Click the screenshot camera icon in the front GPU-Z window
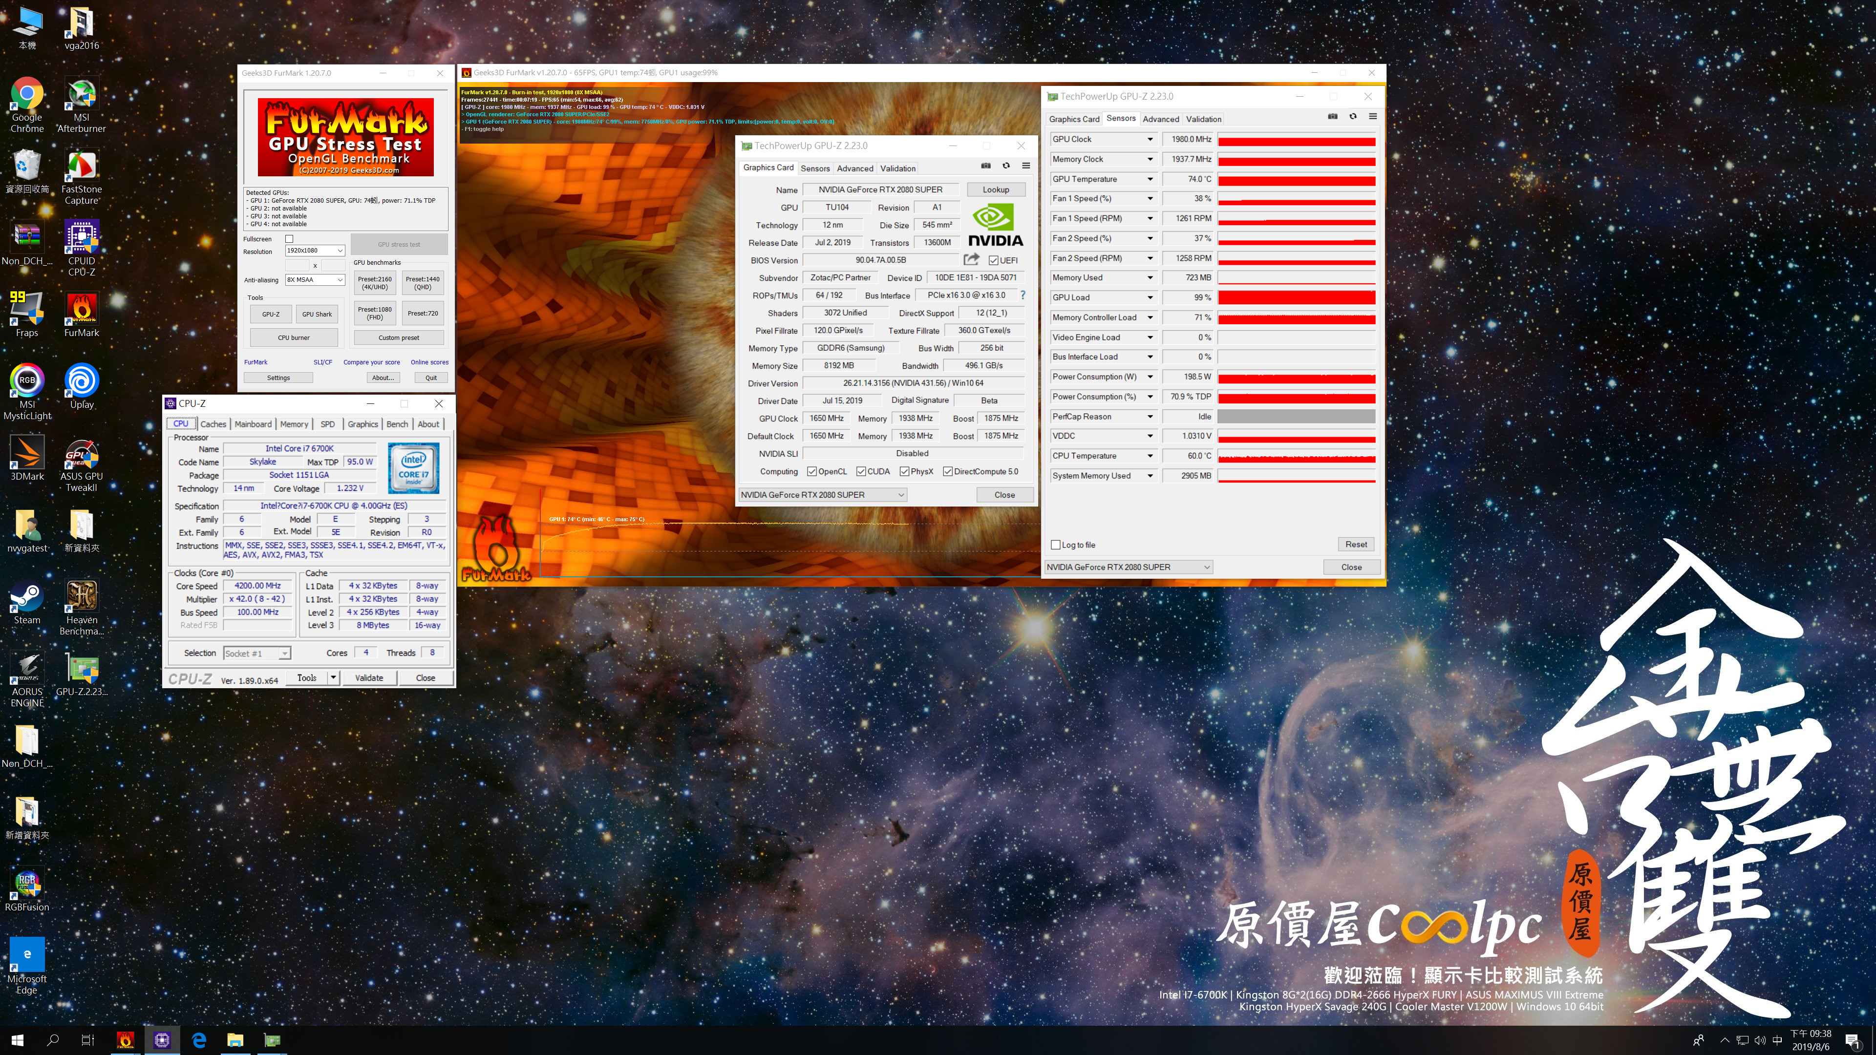This screenshot has height=1055, width=1876. click(986, 166)
